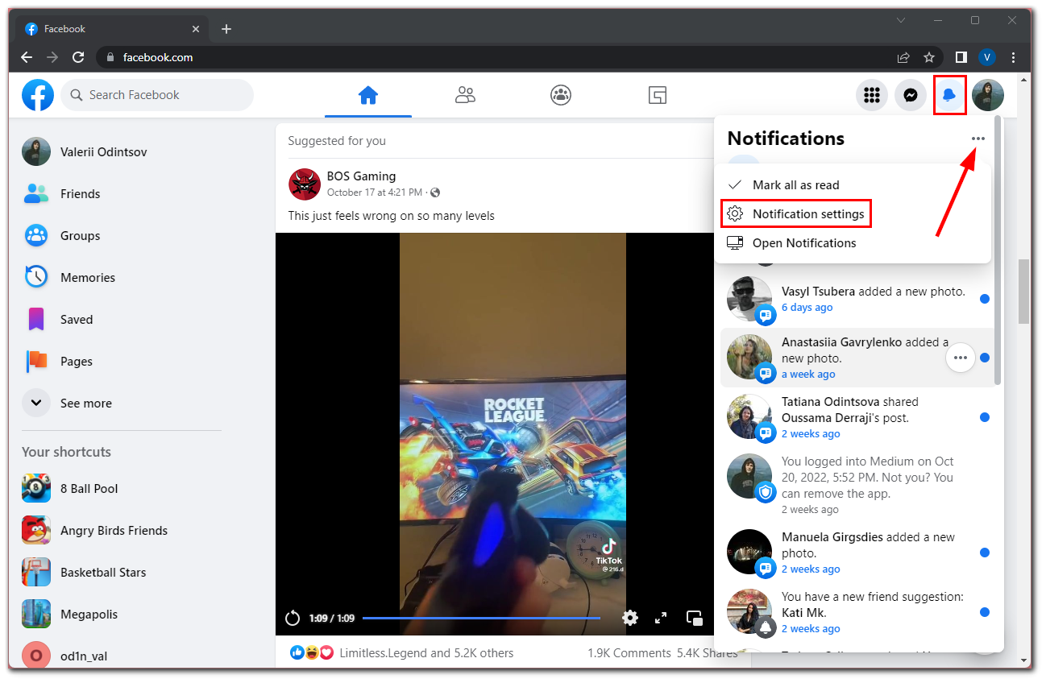Open Vasyl Tsubera's new photo notification
Image resolution: width=1046 pixels, height=683 pixels.
click(857, 299)
